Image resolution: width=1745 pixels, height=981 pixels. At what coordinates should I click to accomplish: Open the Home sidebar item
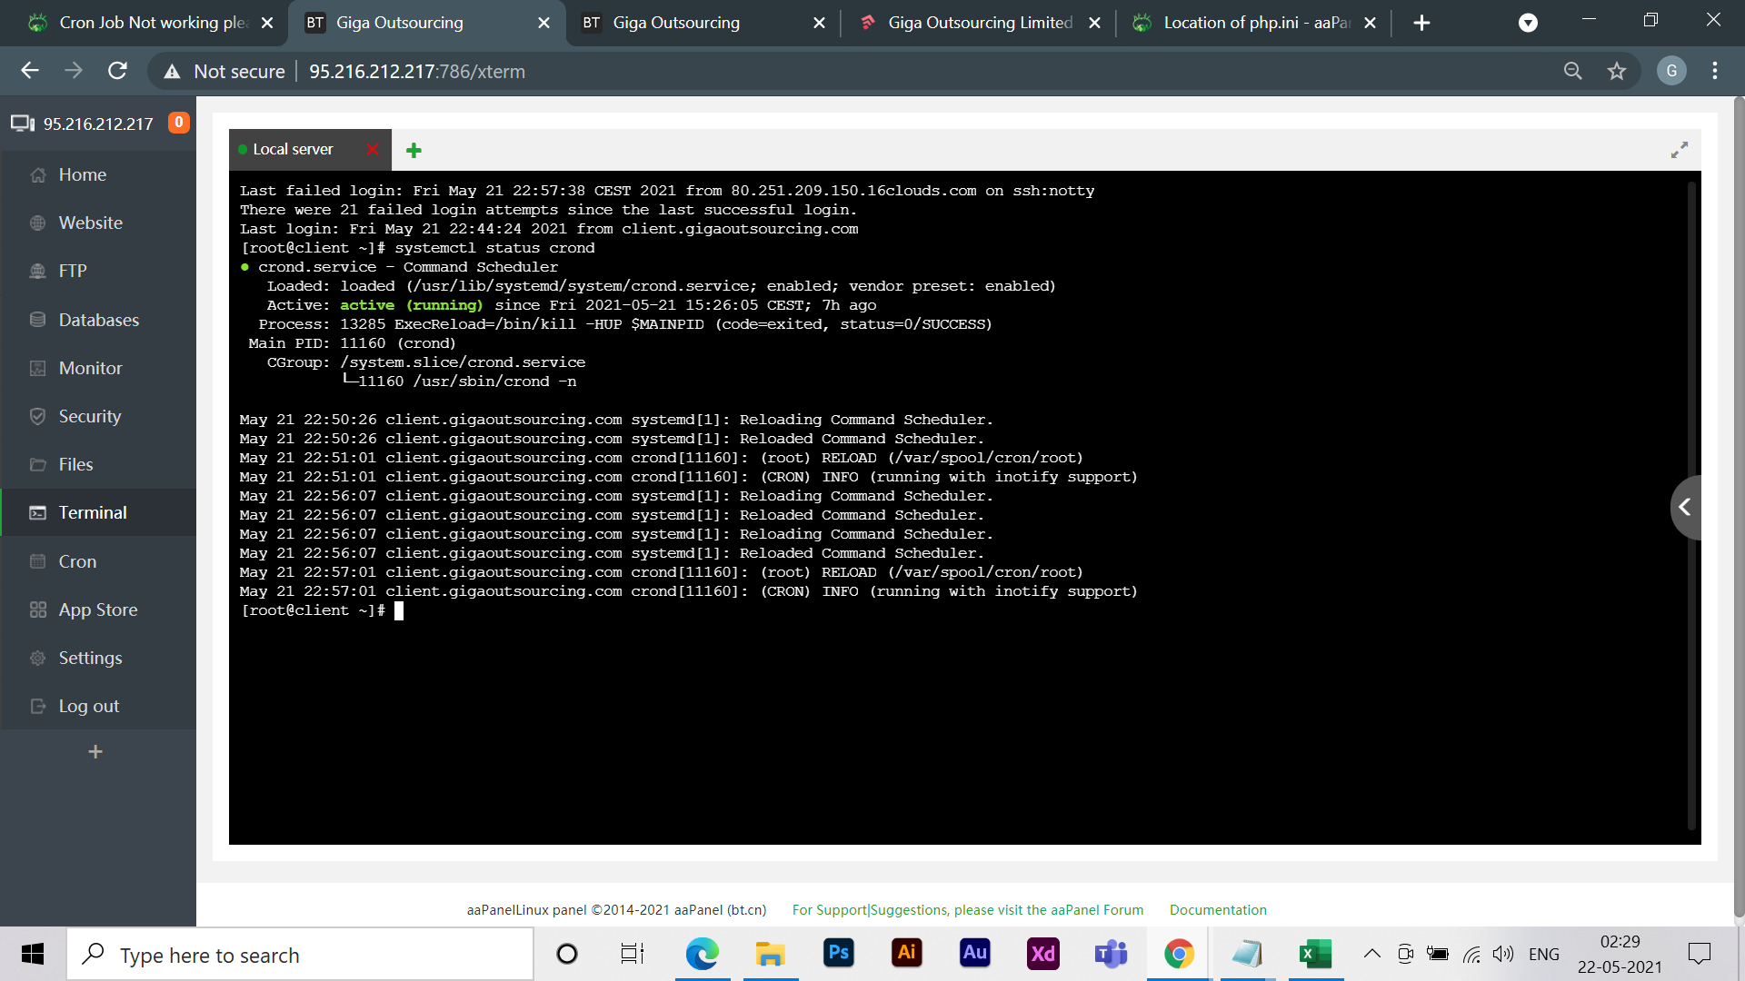[82, 174]
